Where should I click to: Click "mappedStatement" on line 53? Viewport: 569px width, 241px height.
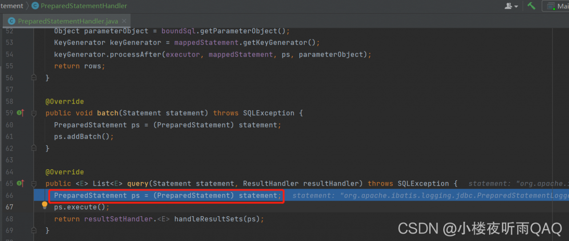206,43
